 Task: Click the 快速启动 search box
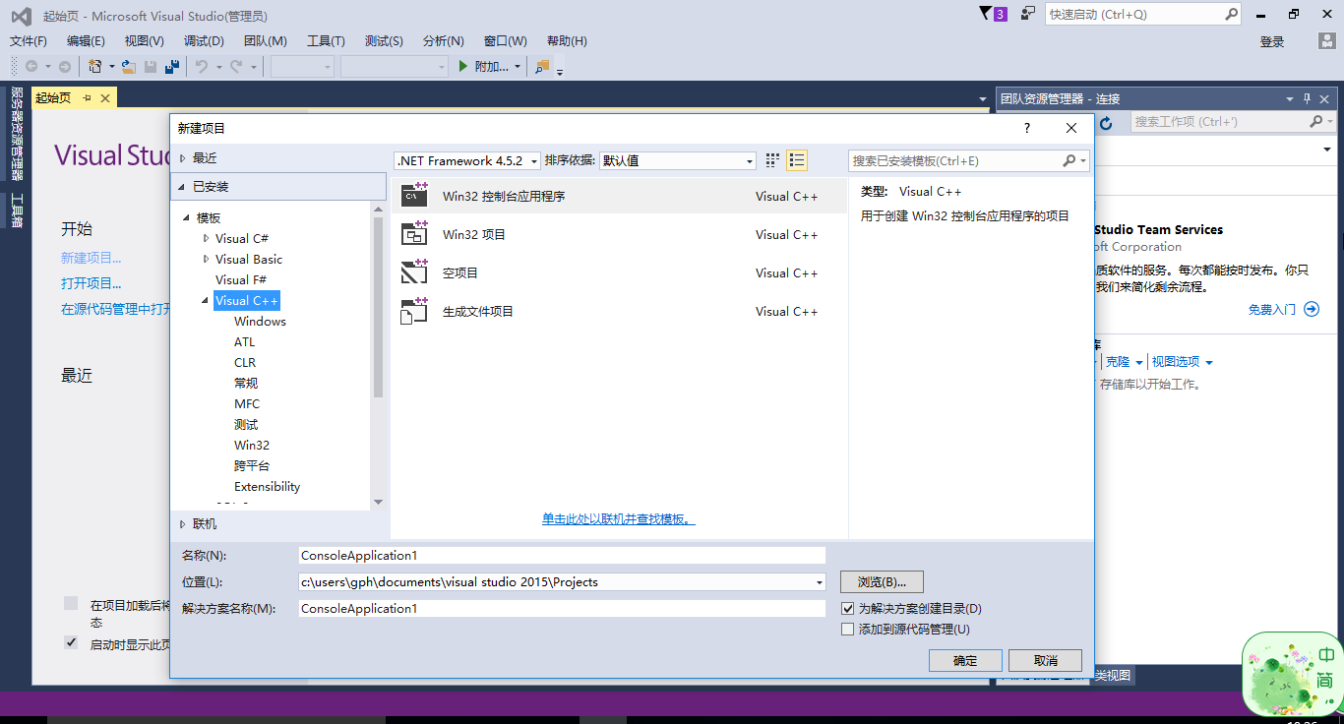click(1143, 14)
